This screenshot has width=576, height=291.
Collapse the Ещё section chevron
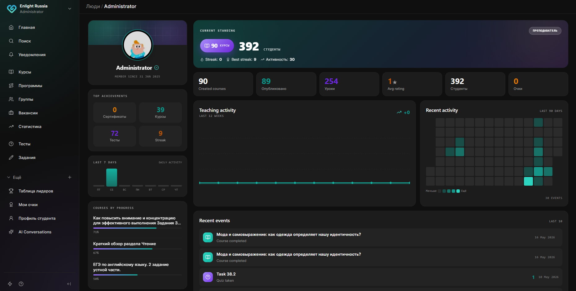[x=9, y=177]
